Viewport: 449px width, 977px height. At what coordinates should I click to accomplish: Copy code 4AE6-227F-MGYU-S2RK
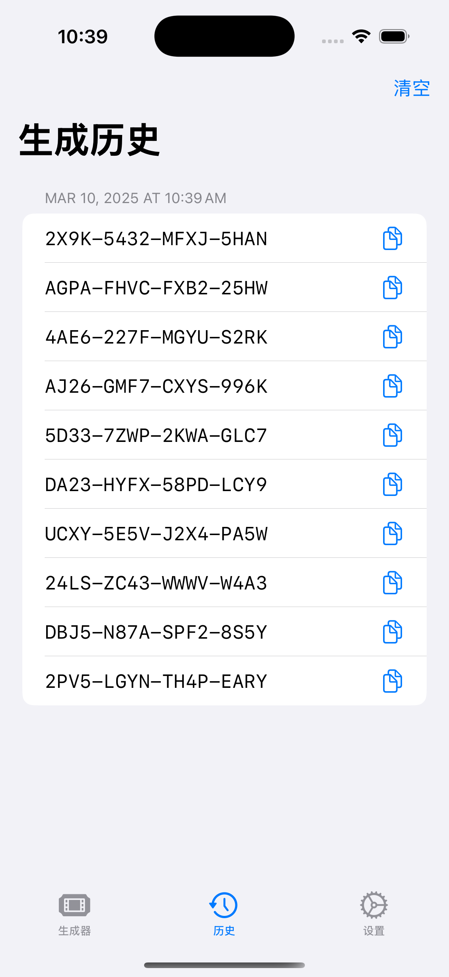coord(392,337)
